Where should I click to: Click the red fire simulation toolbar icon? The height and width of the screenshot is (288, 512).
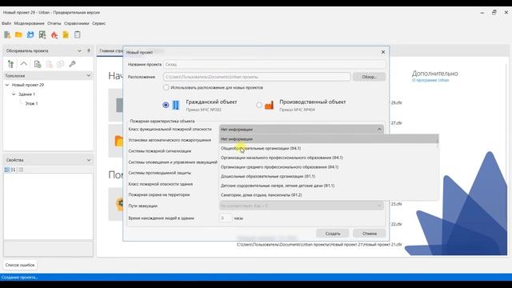[x=54, y=34]
